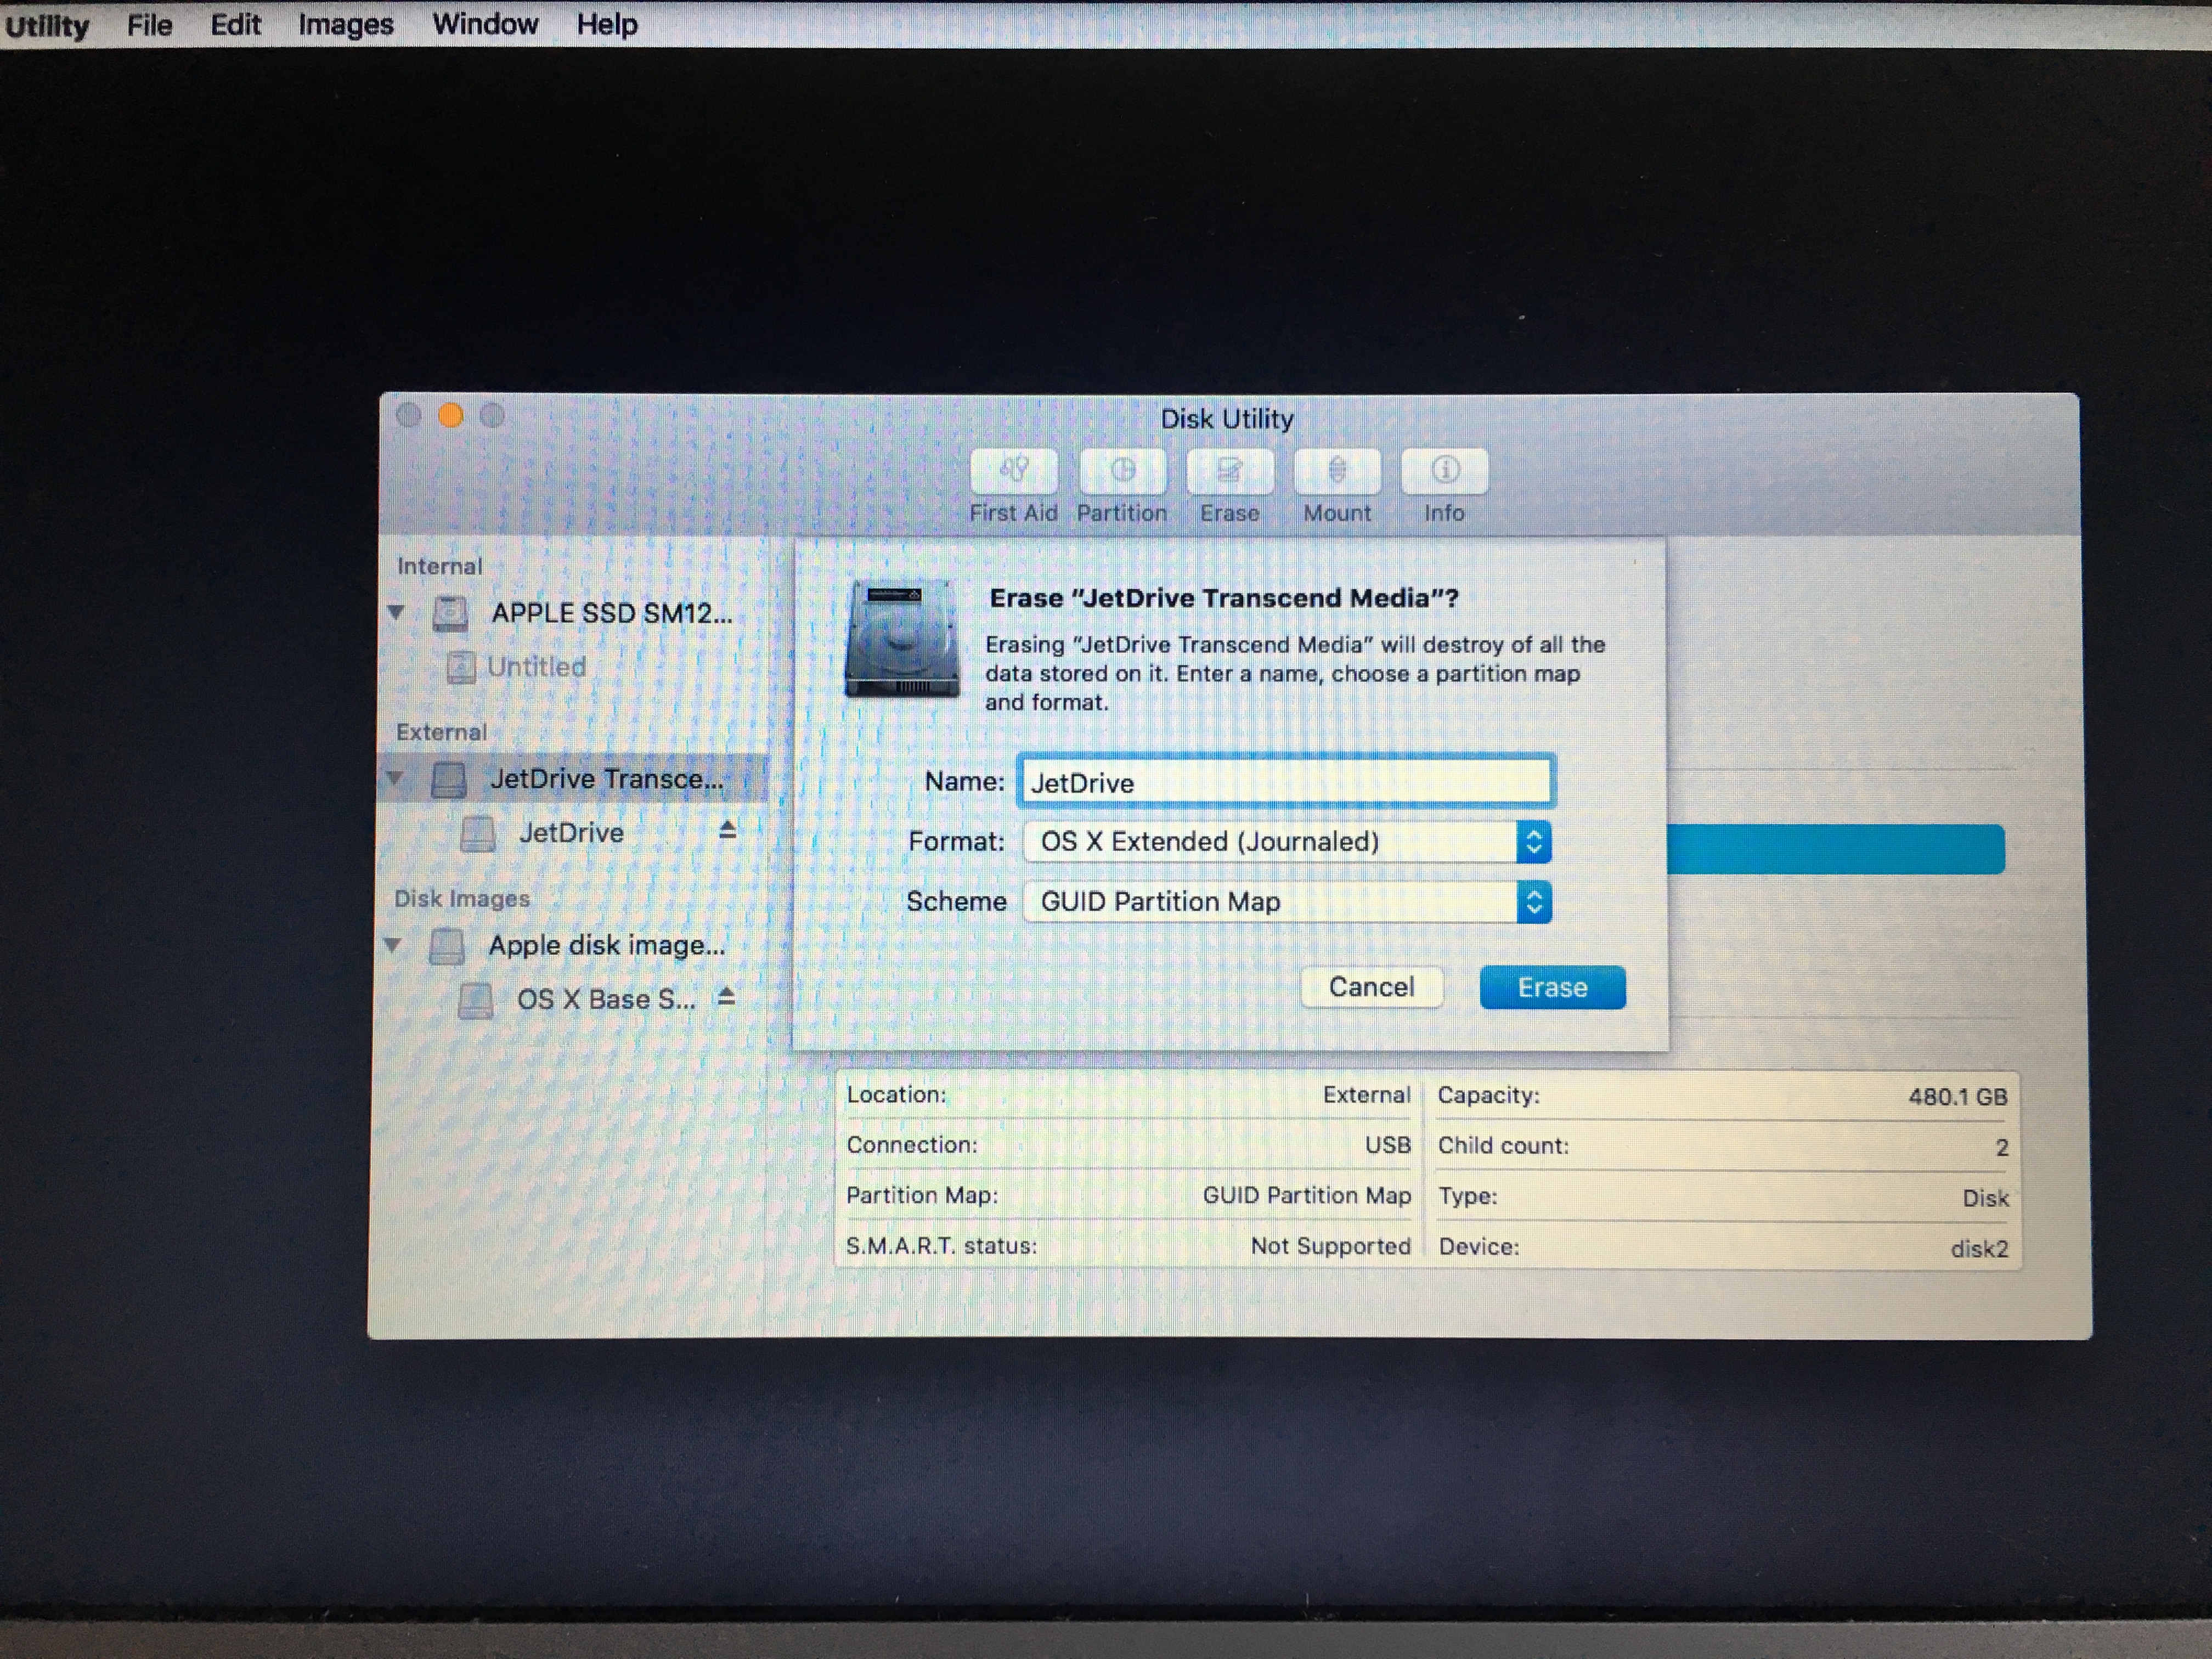The image size is (2212, 1659).
Task: Click the JetDrive Transcend disk icon in sidebar
Action: [449, 779]
